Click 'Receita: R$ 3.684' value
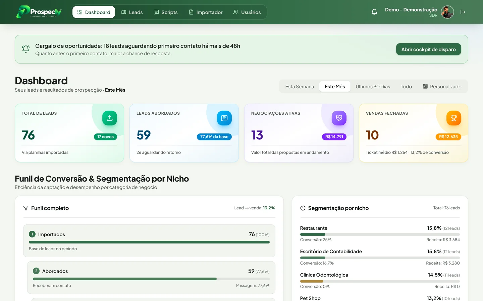 coord(443,240)
